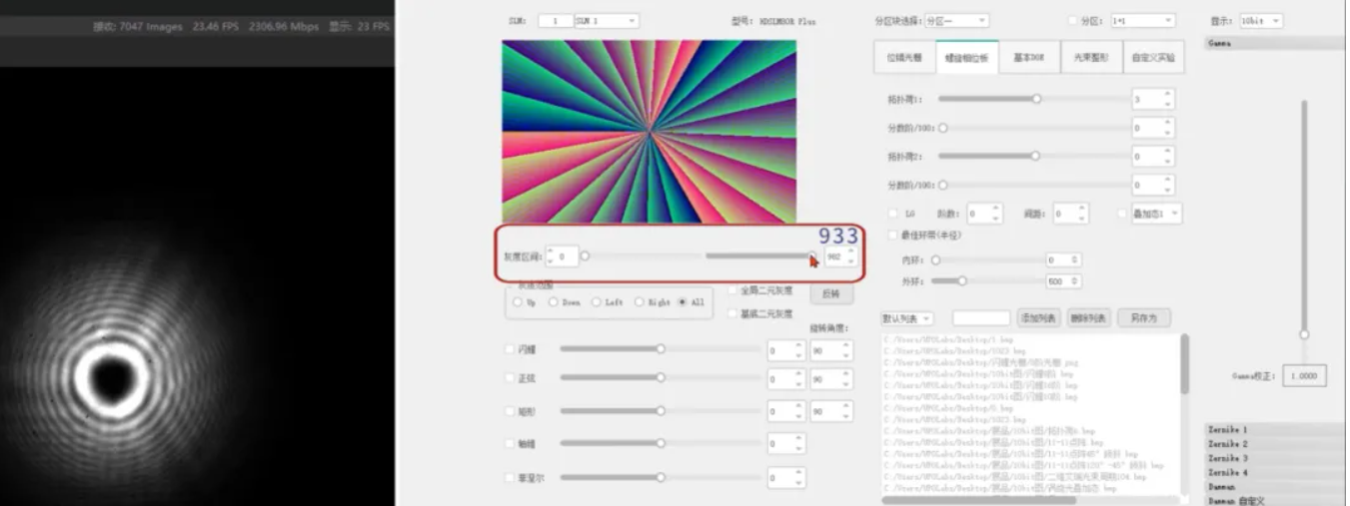Tick the checkbox beside the 叠加态1 dropdown
Image resolution: width=1350 pixels, height=506 pixels.
coord(1123,214)
